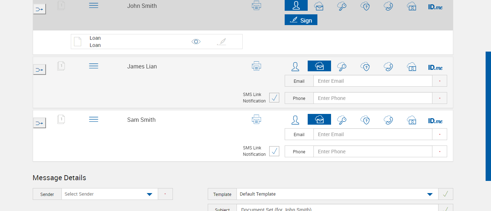The image size is (491, 211).
Task: Toggle SMS Link Notification for Sam Smith
Action: [x=274, y=151]
